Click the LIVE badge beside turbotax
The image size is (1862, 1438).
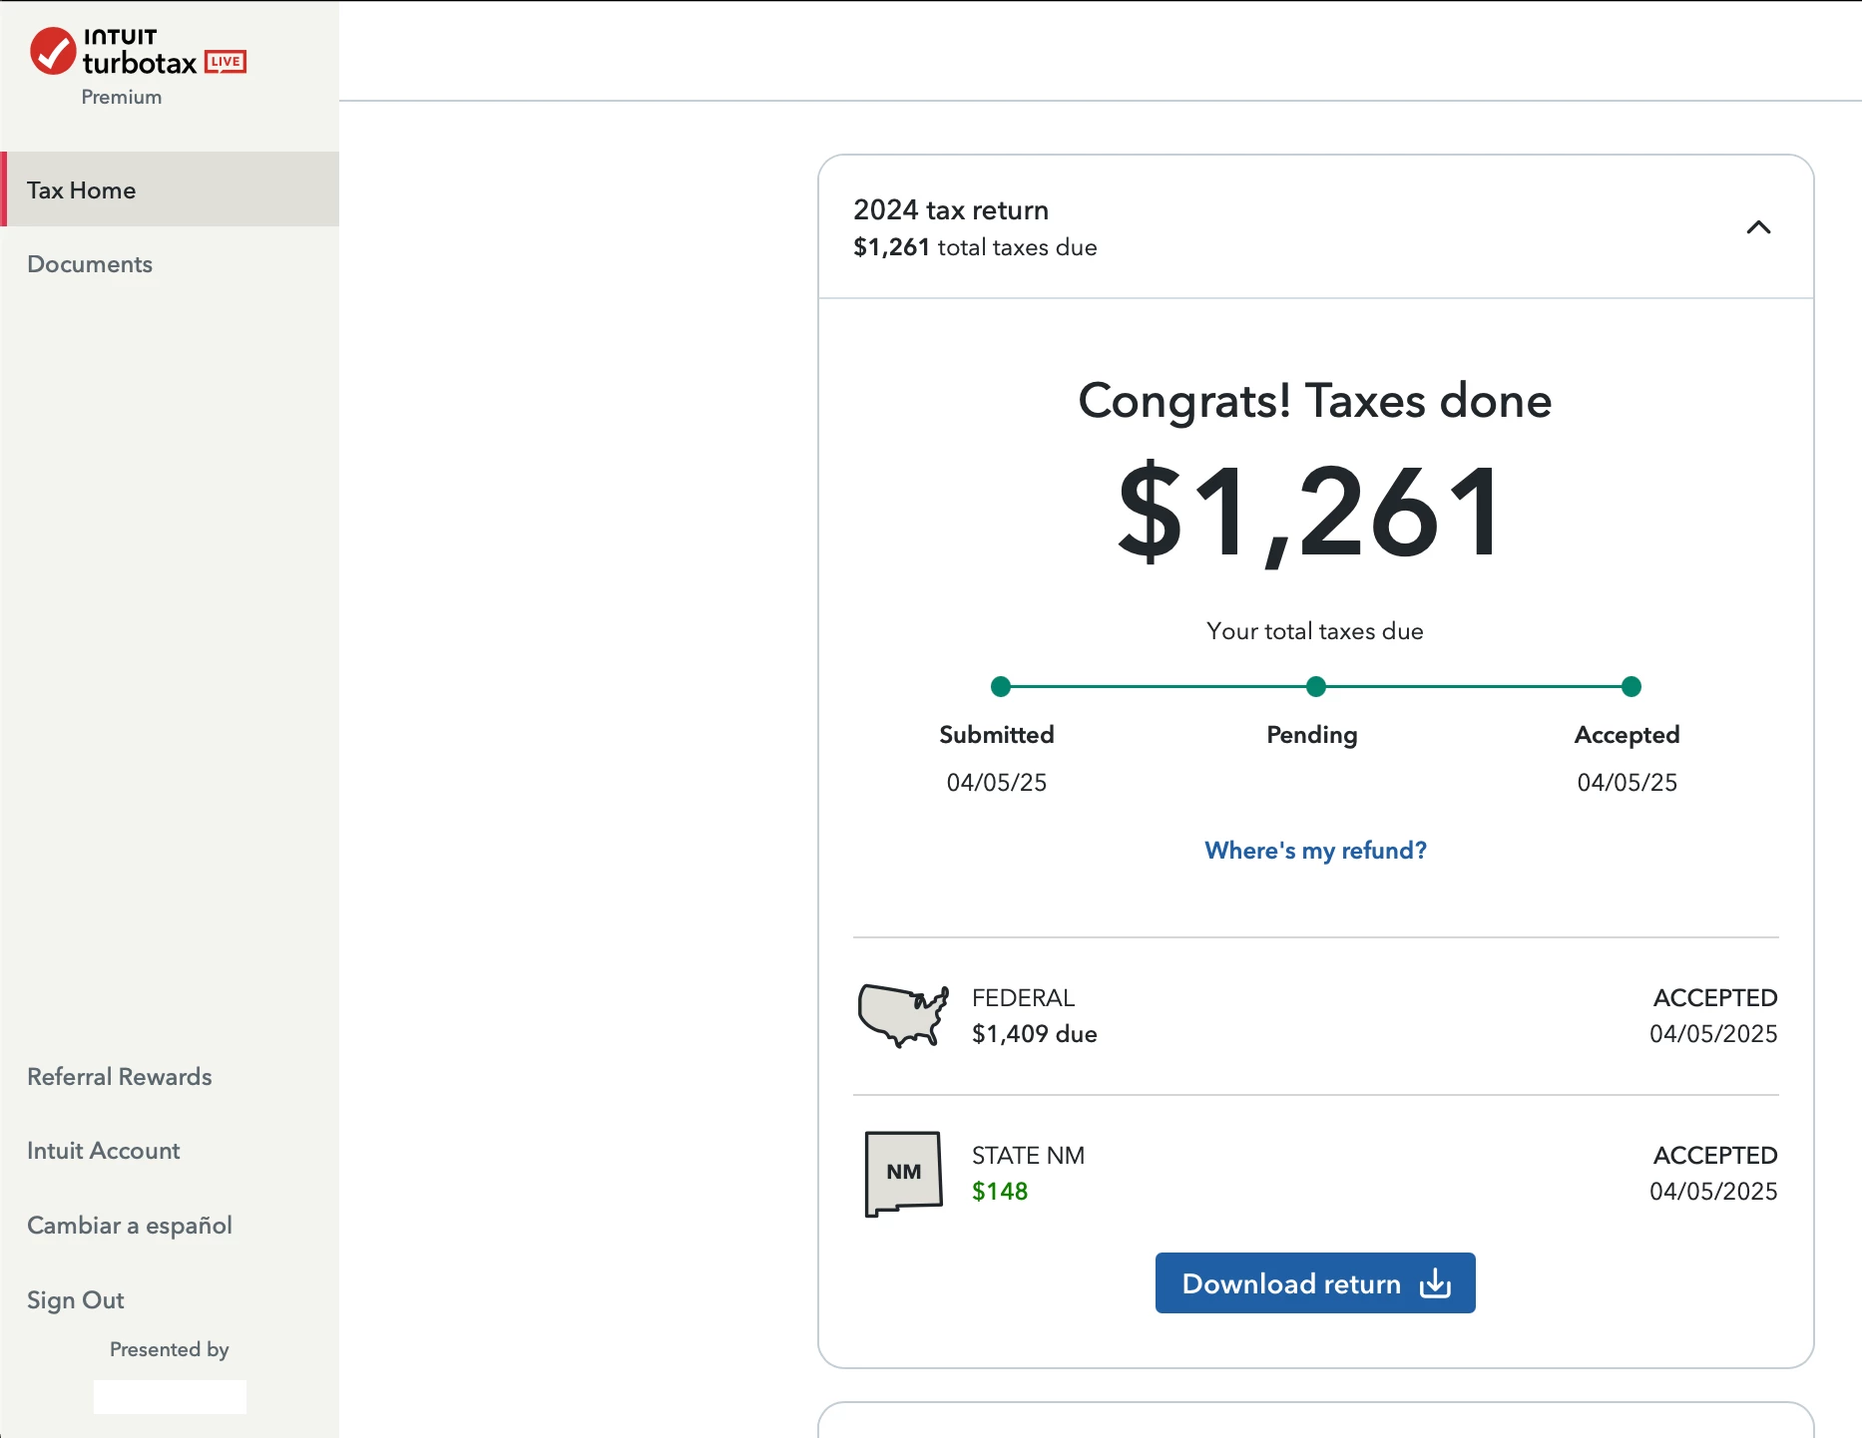click(226, 62)
